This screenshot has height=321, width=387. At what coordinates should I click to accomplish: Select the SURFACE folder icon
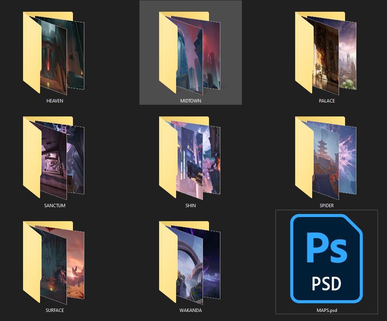(54, 263)
